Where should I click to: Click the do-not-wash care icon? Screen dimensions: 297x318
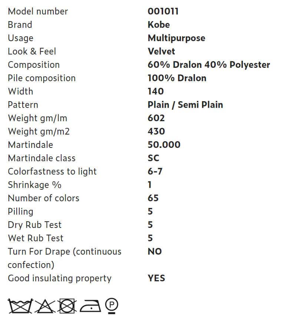pos(20,306)
